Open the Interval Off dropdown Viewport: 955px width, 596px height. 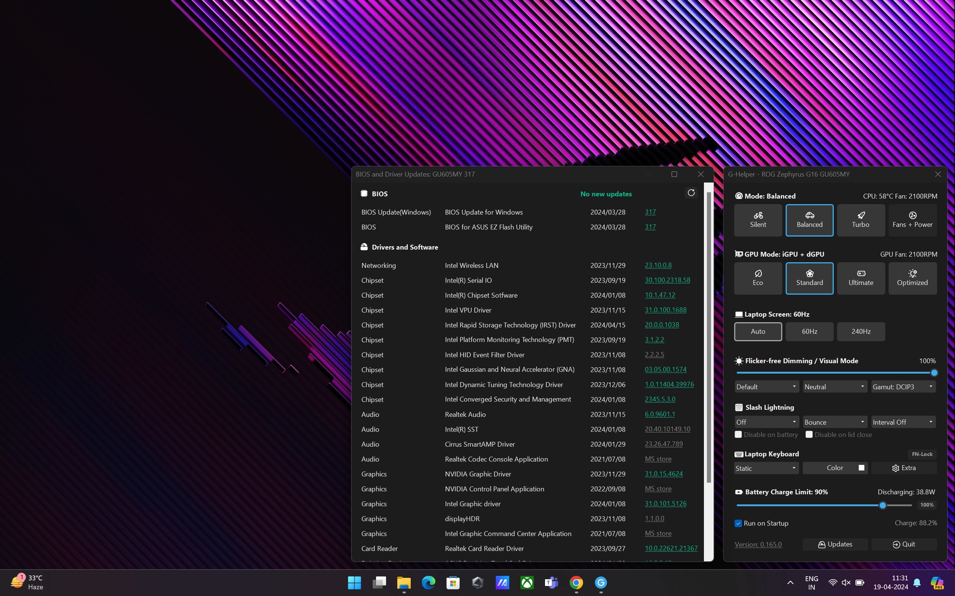[903, 422]
